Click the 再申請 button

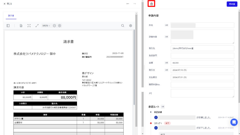(x=232, y=4)
